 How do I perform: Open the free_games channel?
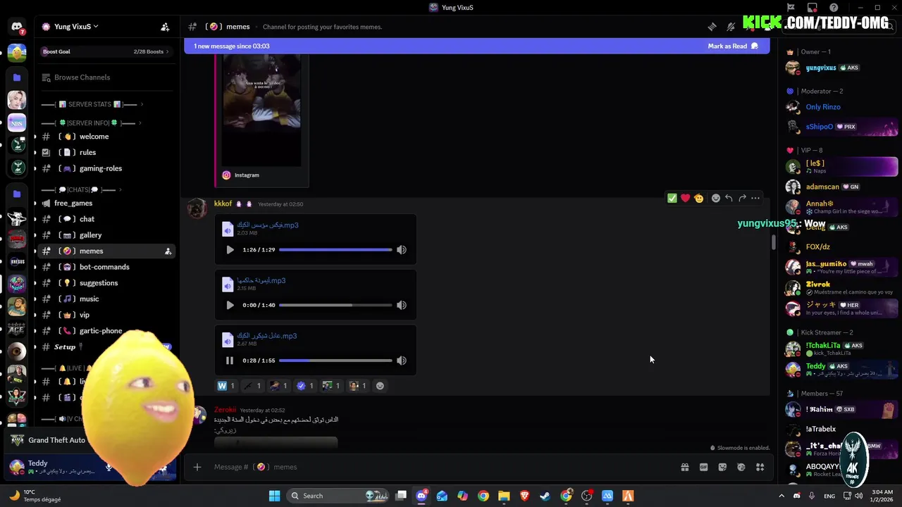(106, 204)
